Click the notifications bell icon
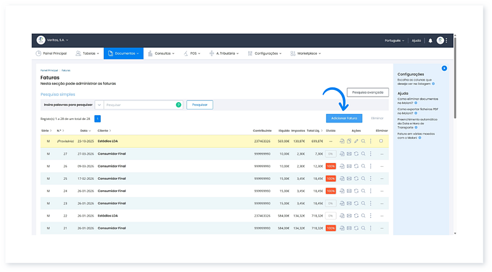The image size is (492, 272). (x=430, y=41)
